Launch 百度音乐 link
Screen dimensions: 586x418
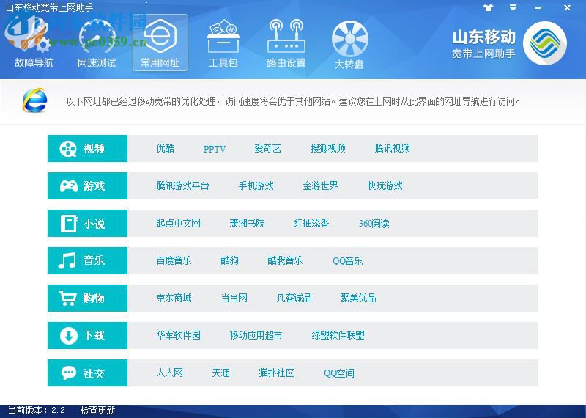click(174, 261)
